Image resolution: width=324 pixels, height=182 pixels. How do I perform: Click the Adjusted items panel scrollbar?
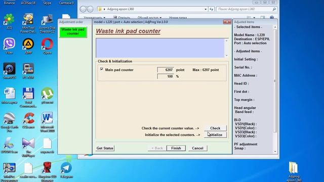(x=275, y=80)
